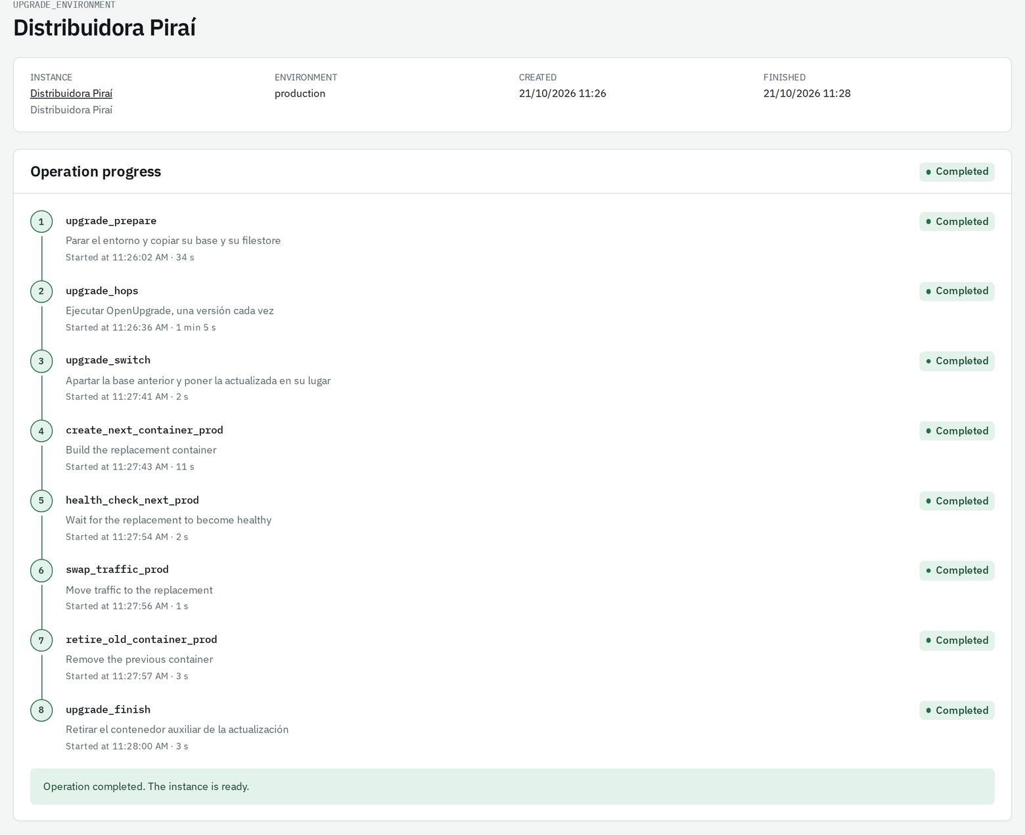
Task: Click the Completed badge for upgrade_switch
Action: coord(957,361)
